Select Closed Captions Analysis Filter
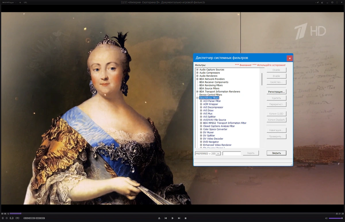The width and height of the screenshot is (345, 222). pos(219,126)
